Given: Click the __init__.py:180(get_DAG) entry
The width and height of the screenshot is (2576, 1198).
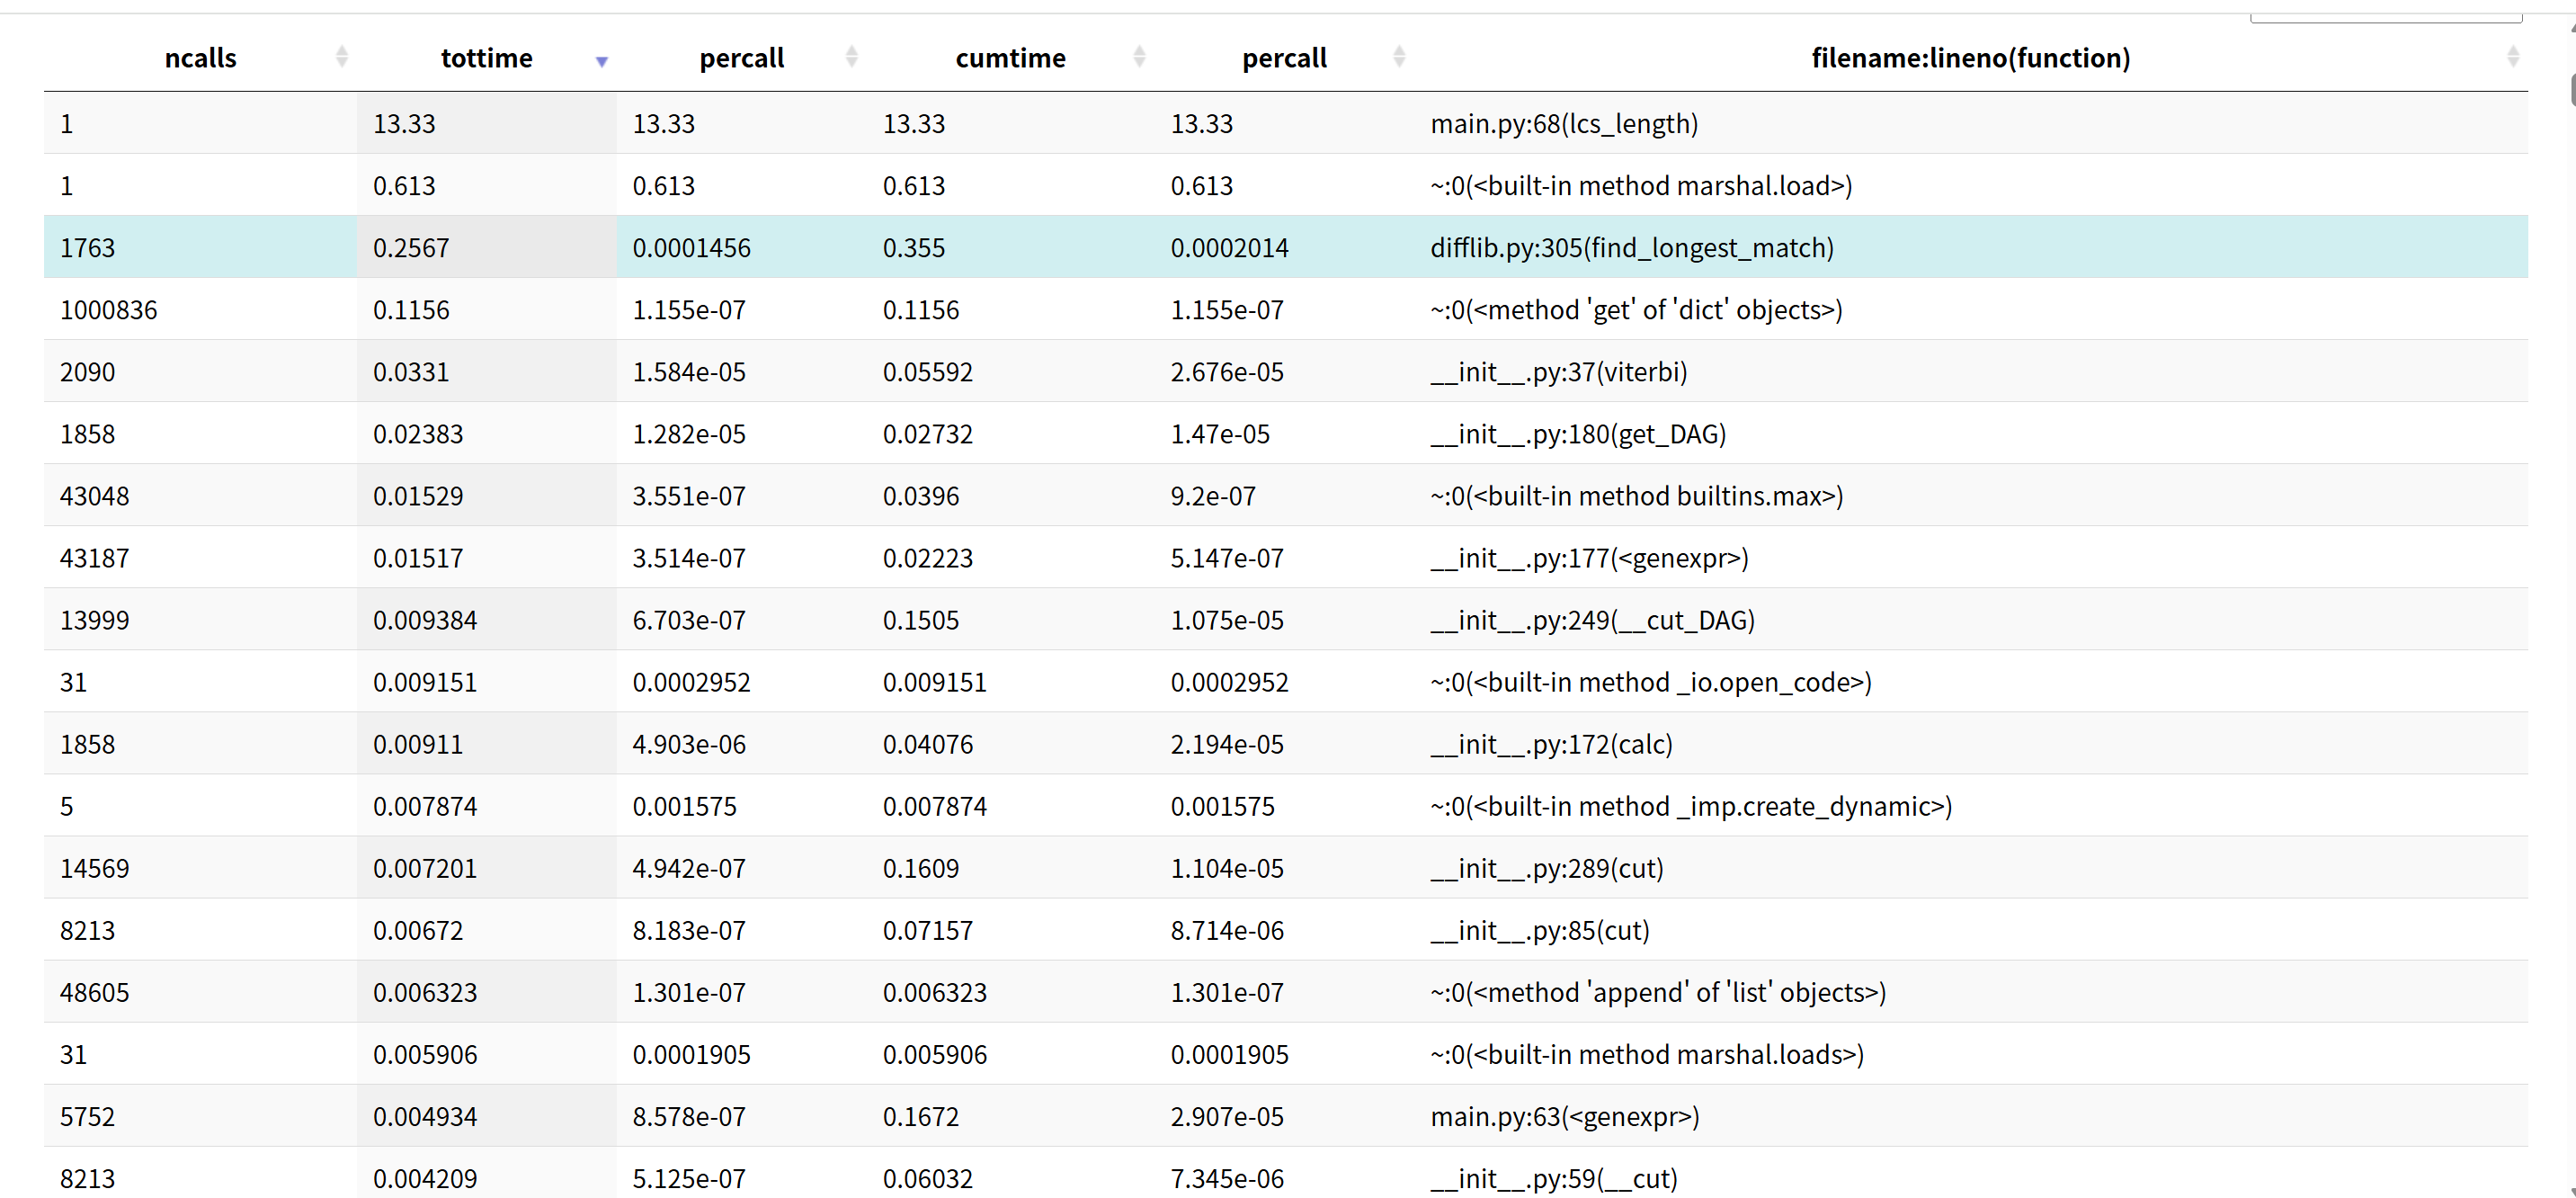Looking at the screenshot, I should pos(1578,434).
